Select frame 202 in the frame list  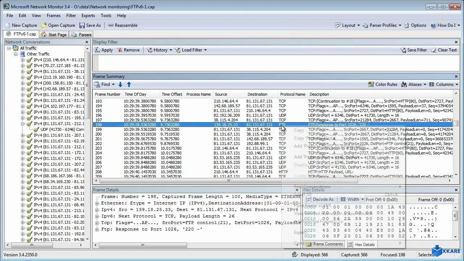point(274,144)
